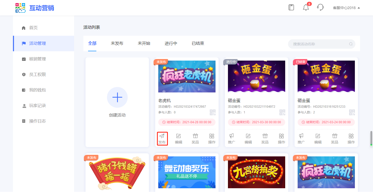Viewport: 373px width, 196px height.
Task: Open 我的钱包 in sidebar
Action: 38,90
